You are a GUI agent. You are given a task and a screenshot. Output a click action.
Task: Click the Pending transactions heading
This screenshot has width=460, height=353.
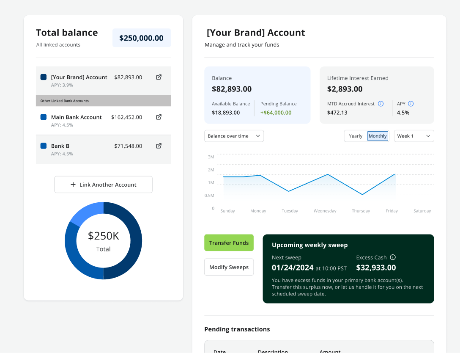pos(237,329)
